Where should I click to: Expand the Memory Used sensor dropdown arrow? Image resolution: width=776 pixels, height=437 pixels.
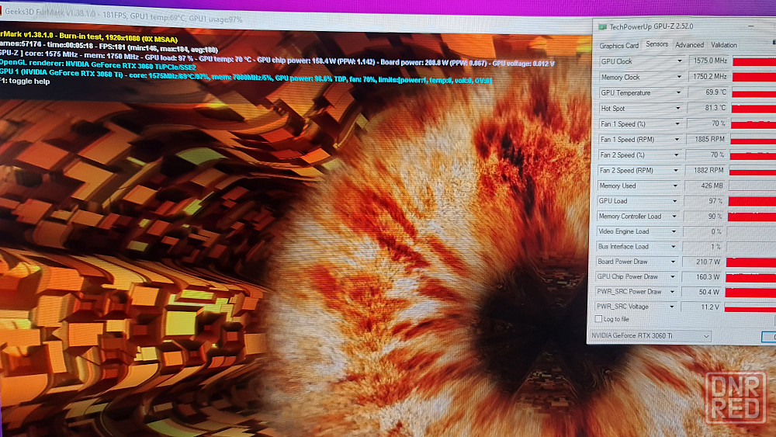click(x=677, y=186)
